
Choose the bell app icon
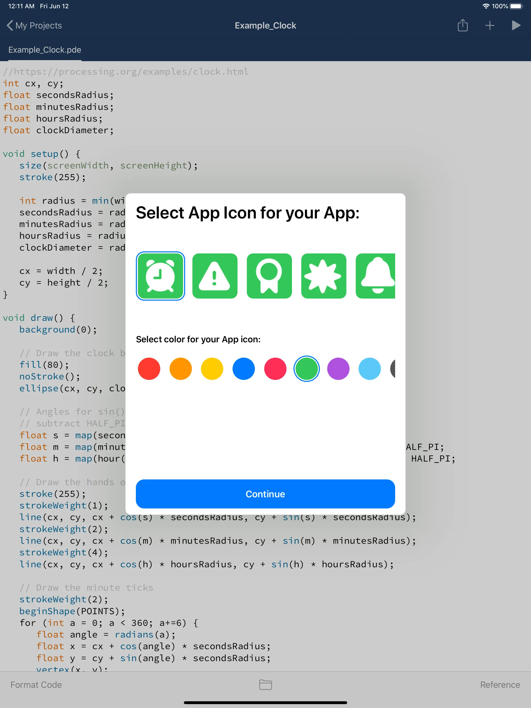pyautogui.click(x=376, y=276)
